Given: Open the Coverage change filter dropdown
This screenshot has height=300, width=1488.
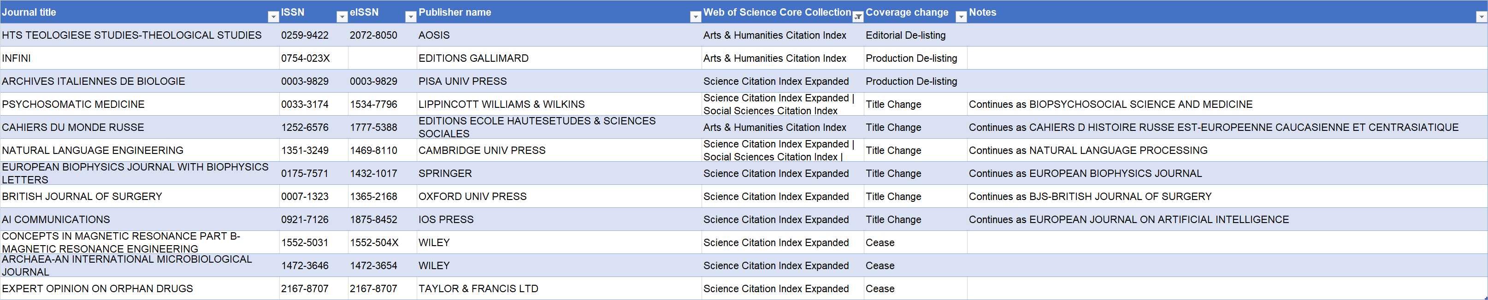Looking at the screenshot, I should 961,17.
